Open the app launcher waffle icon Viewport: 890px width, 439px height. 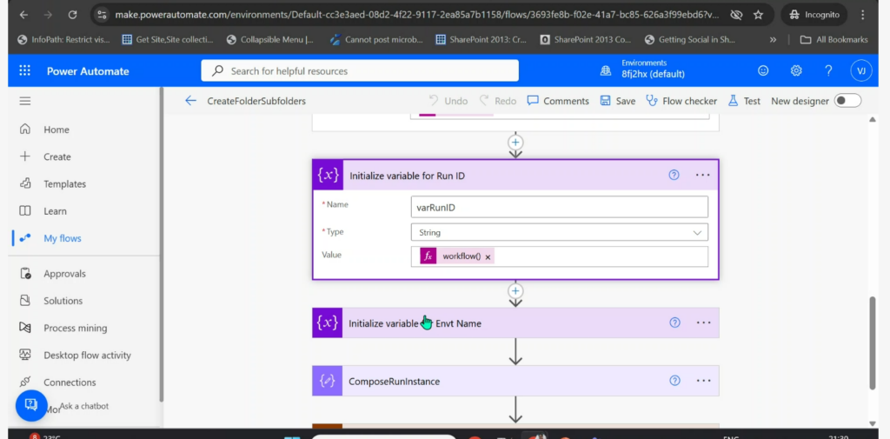[24, 71]
